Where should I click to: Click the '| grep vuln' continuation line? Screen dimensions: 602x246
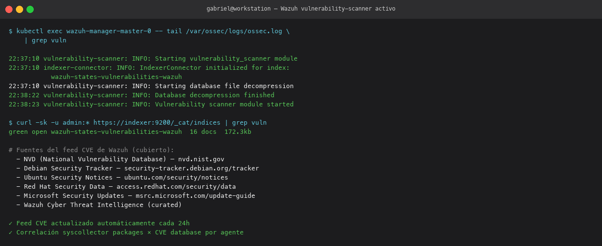click(x=45, y=40)
